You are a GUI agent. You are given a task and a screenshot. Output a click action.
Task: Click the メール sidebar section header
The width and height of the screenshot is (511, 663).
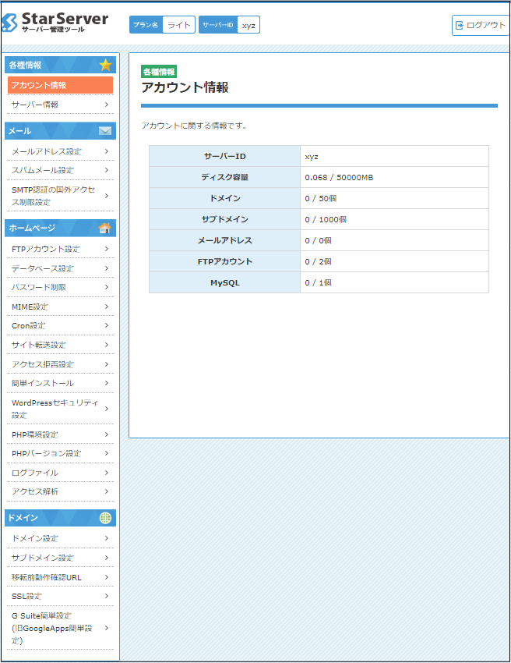pyautogui.click(x=61, y=131)
